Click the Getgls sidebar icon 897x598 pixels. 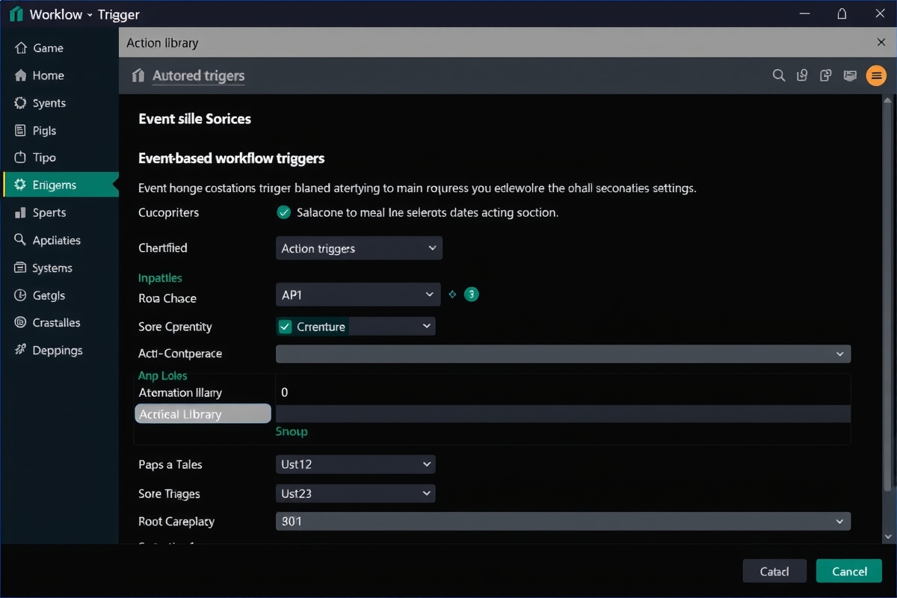coord(20,295)
